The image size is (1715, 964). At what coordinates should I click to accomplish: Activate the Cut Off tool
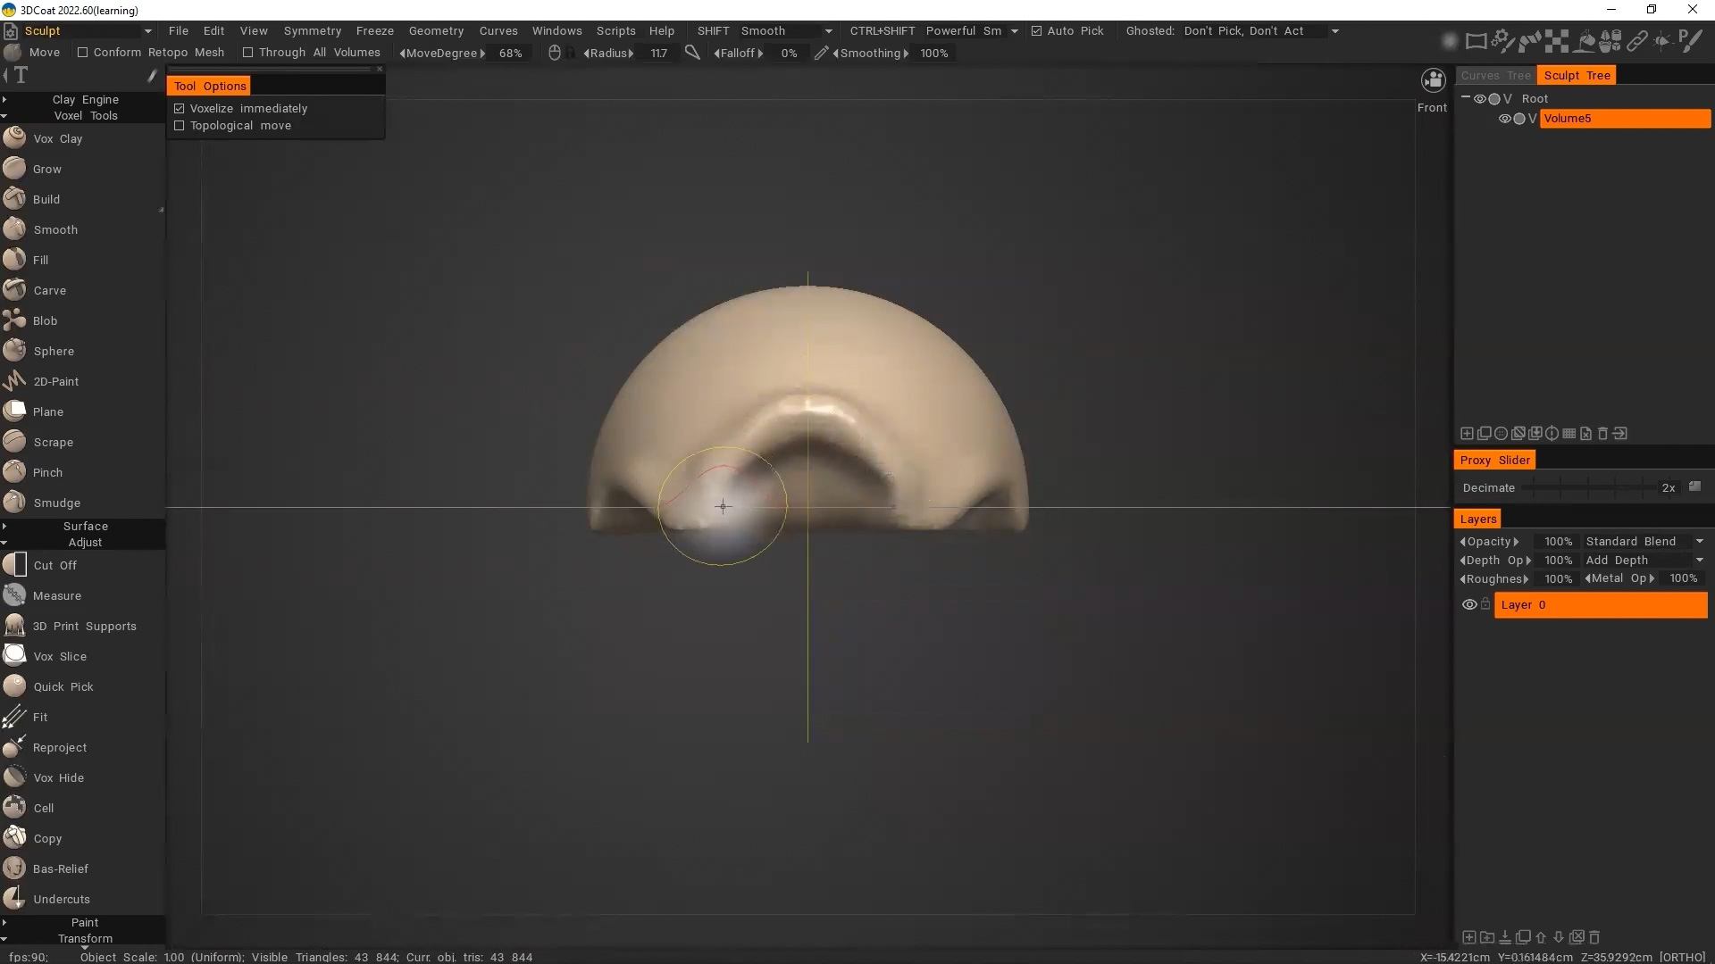tap(54, 565)
